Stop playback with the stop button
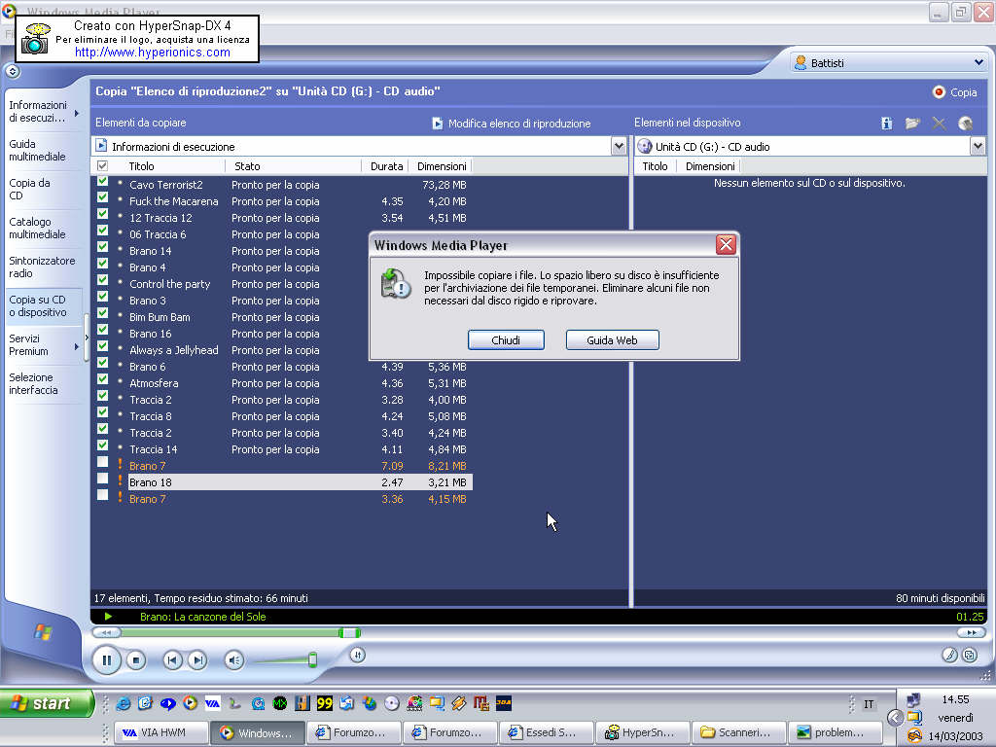This screenshot has height=747, width=996. [135, 660]
